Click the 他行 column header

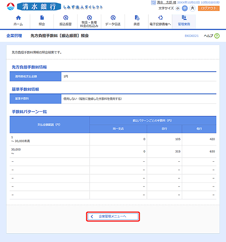tap(199, 129)
